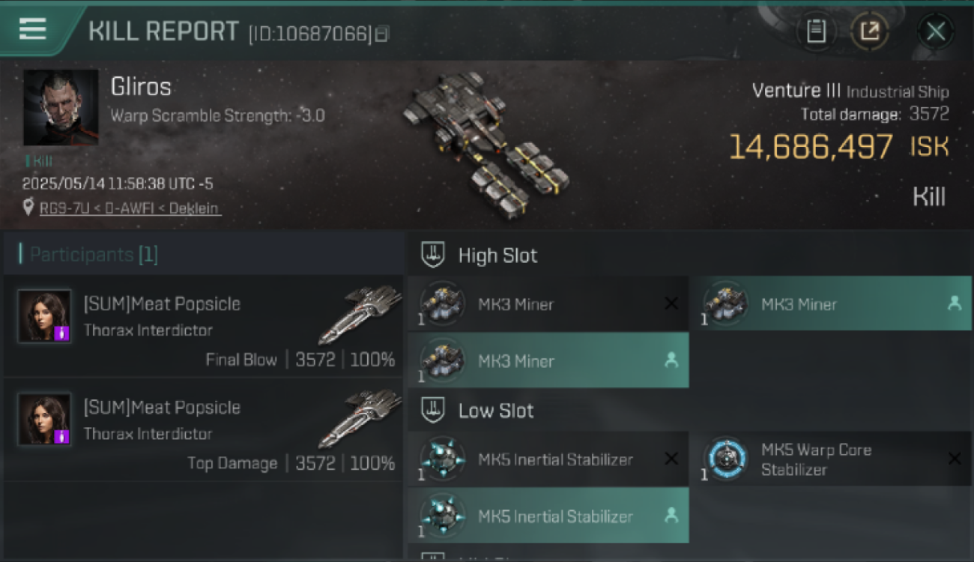Select dropped MK5 Inertial Stabilizer module
974x562 pixels.
pyautogui.click(x=548, y=516)
